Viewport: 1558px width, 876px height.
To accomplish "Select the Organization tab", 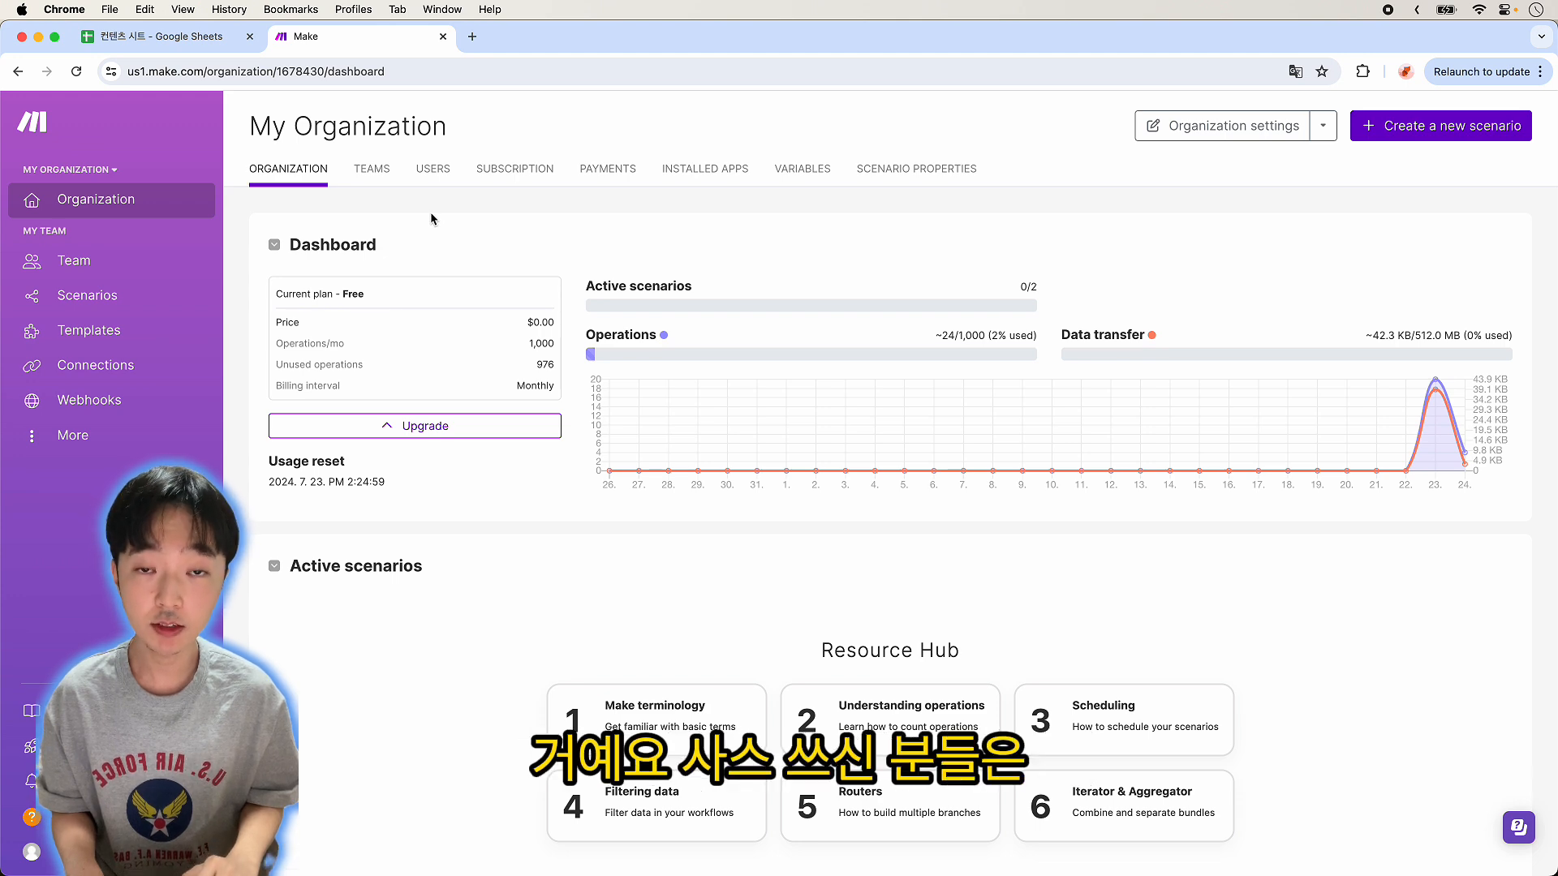I will (x=288, y=169).
